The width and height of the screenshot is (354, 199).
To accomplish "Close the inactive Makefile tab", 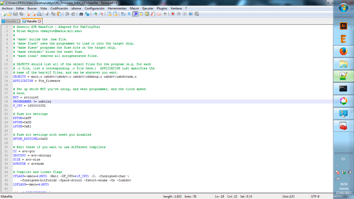I will pos(19,21).
